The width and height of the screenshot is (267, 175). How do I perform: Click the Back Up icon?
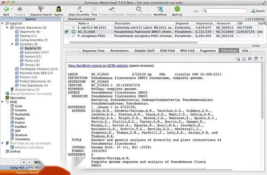pyautogui.click(x=177, y=11)
